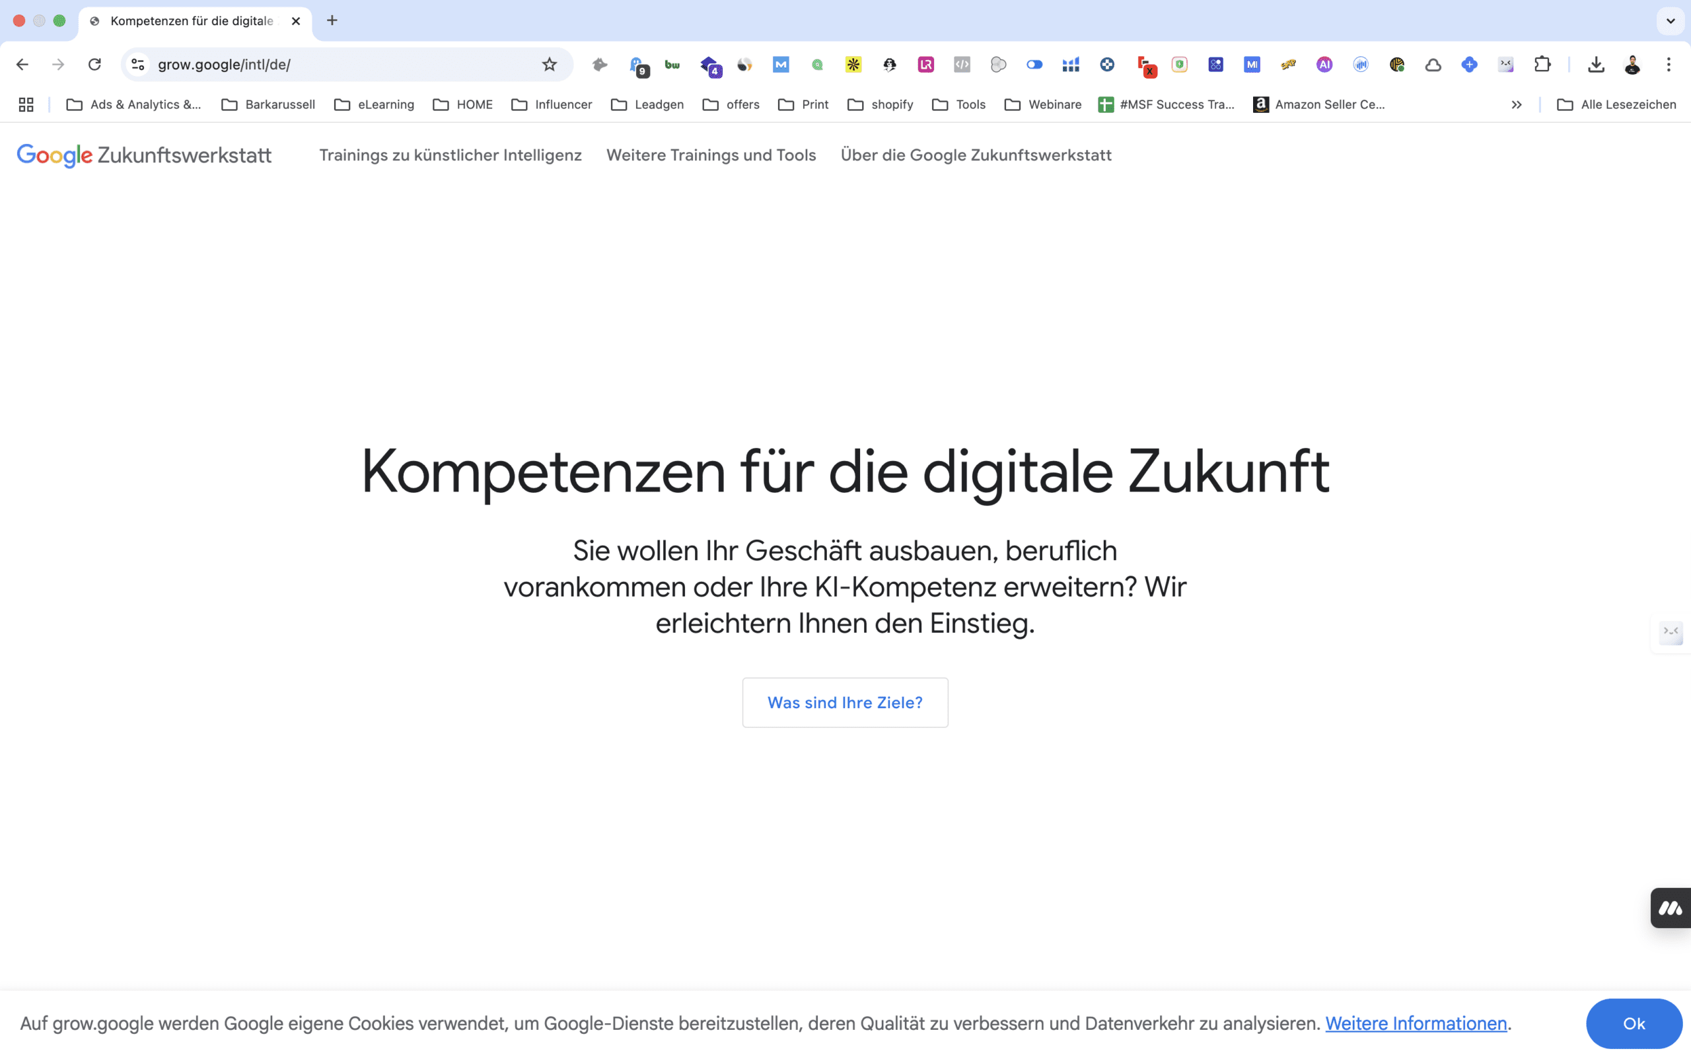Open 'Trainings zu künstlicher Intelligenz' menu
The height and width of the screenshot is (1057, 1691).
pos(450,155)
